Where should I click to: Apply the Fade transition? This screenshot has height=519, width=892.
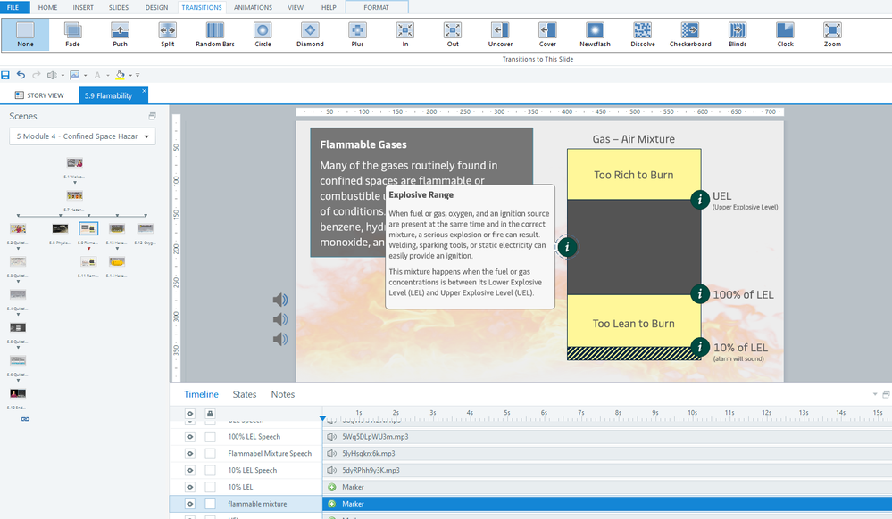tap(72, 35)
